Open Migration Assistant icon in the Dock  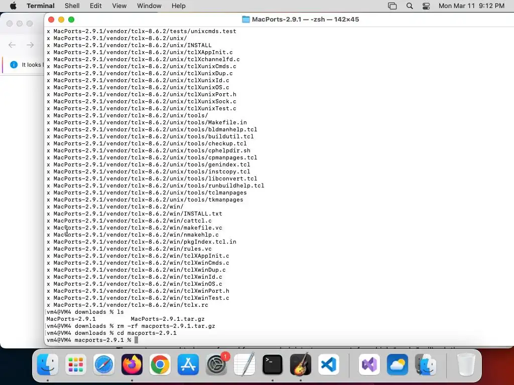coord(426,364)
